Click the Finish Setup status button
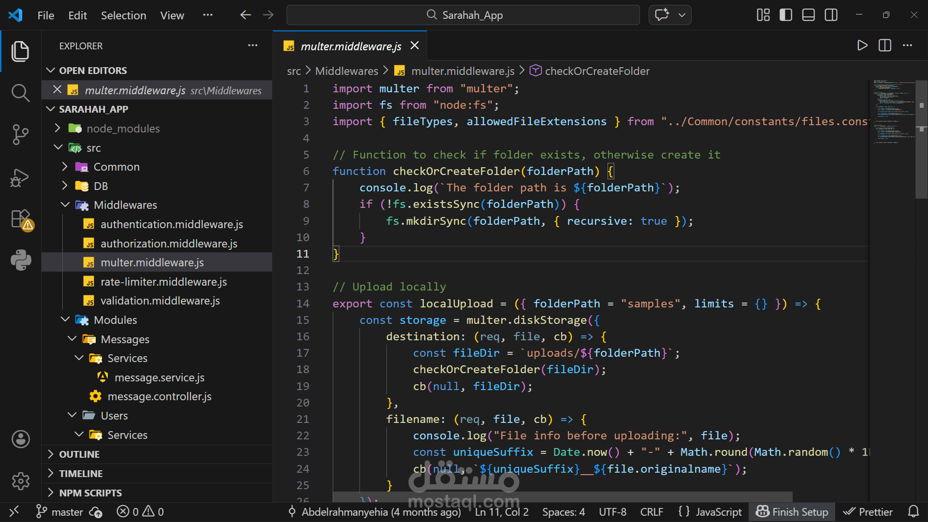 pos(792,511)
